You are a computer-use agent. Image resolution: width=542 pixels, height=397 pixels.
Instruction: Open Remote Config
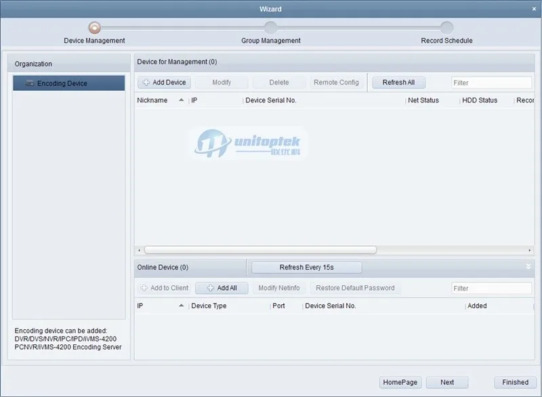[336, 83]
